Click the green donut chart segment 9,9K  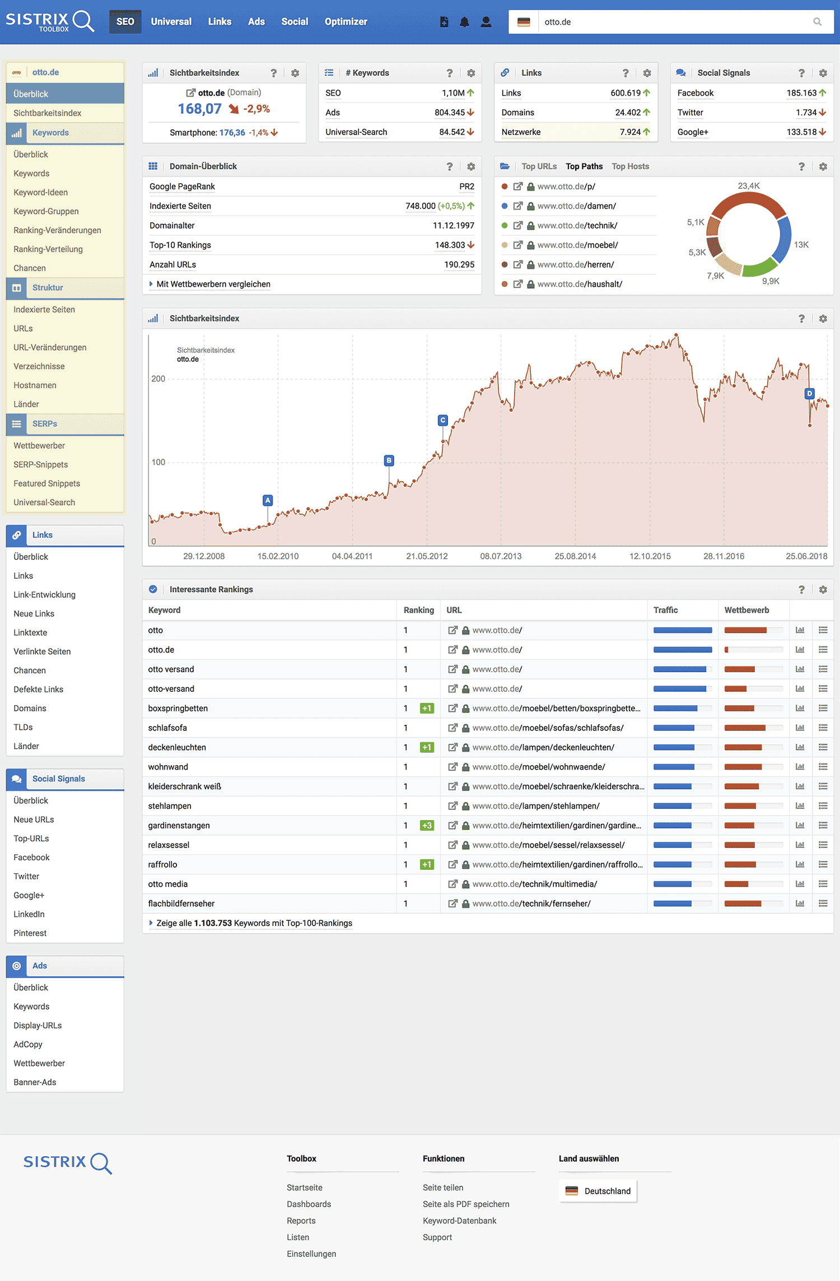(x=760, y=269)
